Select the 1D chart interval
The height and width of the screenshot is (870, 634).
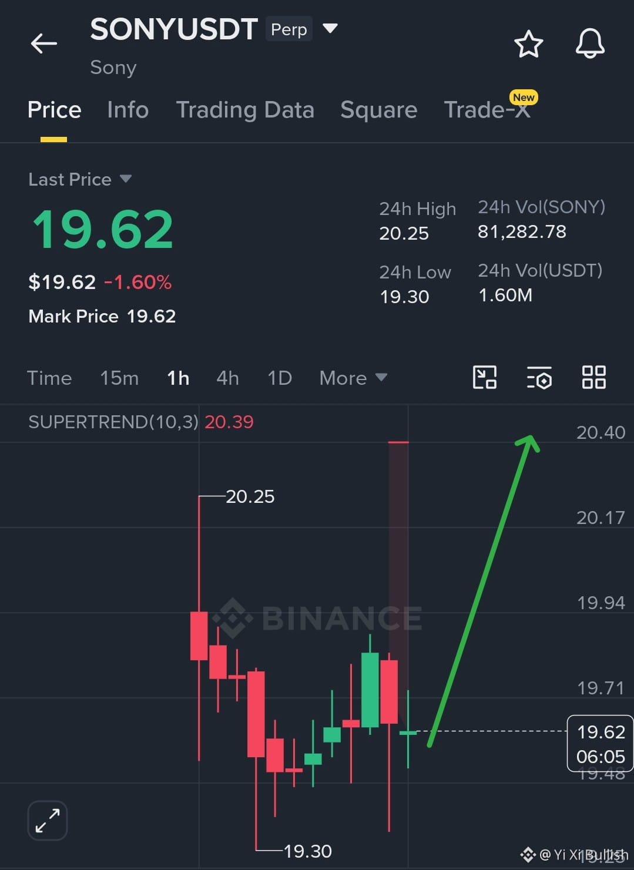click(x=280, y=378)
